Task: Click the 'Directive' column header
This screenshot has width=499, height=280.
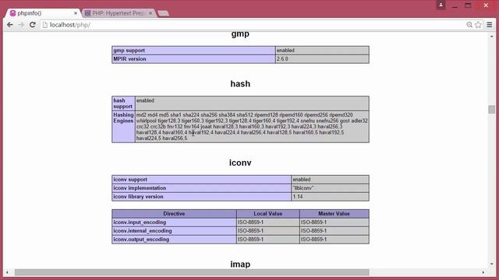Action: click(x=174, y=214)
